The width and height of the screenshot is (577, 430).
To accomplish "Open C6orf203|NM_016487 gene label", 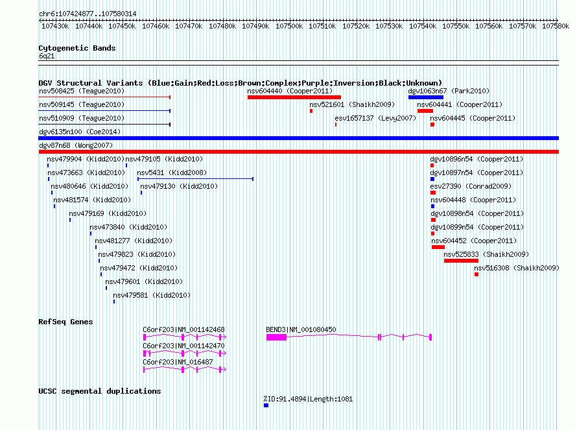I will 178,362.
